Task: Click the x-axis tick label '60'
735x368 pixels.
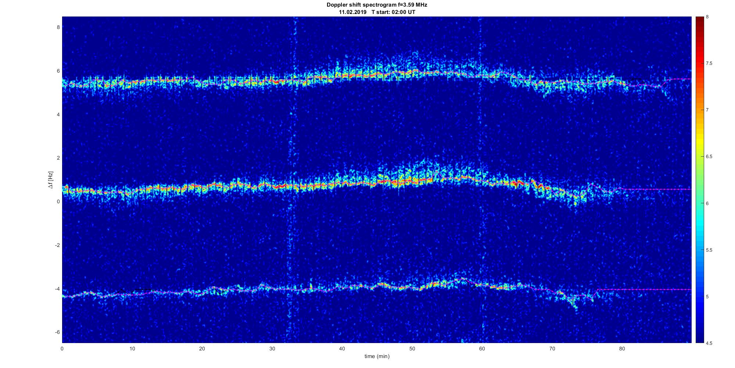Action: click(x=482, y=349)
